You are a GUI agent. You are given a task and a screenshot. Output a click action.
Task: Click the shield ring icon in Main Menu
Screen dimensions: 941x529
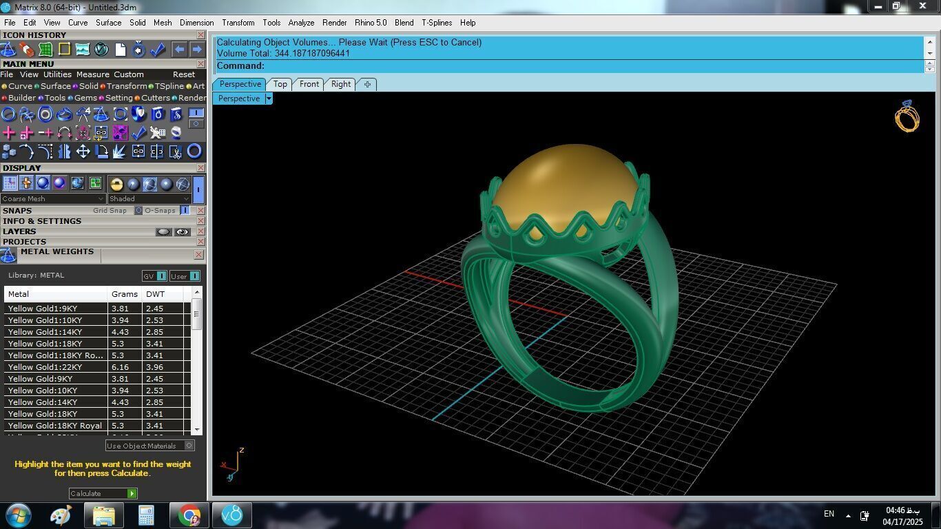(139, 114)
